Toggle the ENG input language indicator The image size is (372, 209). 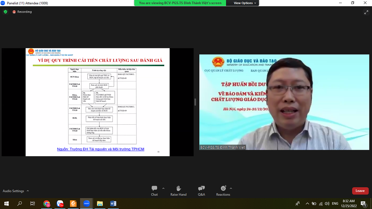click(335, 204)
